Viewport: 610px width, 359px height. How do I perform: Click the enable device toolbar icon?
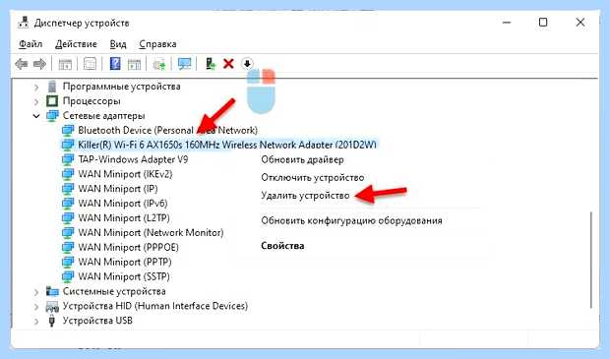point(211,63)
